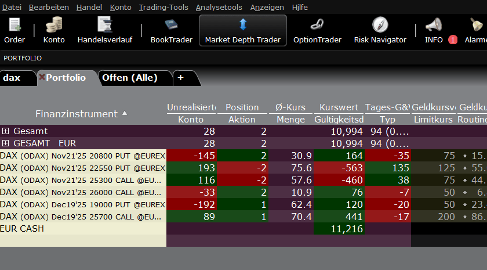Screen dimensions: 487x270
Task: Select the DAX Nov21'25 20800 PUT row
Action: click(x=82, y=156)
